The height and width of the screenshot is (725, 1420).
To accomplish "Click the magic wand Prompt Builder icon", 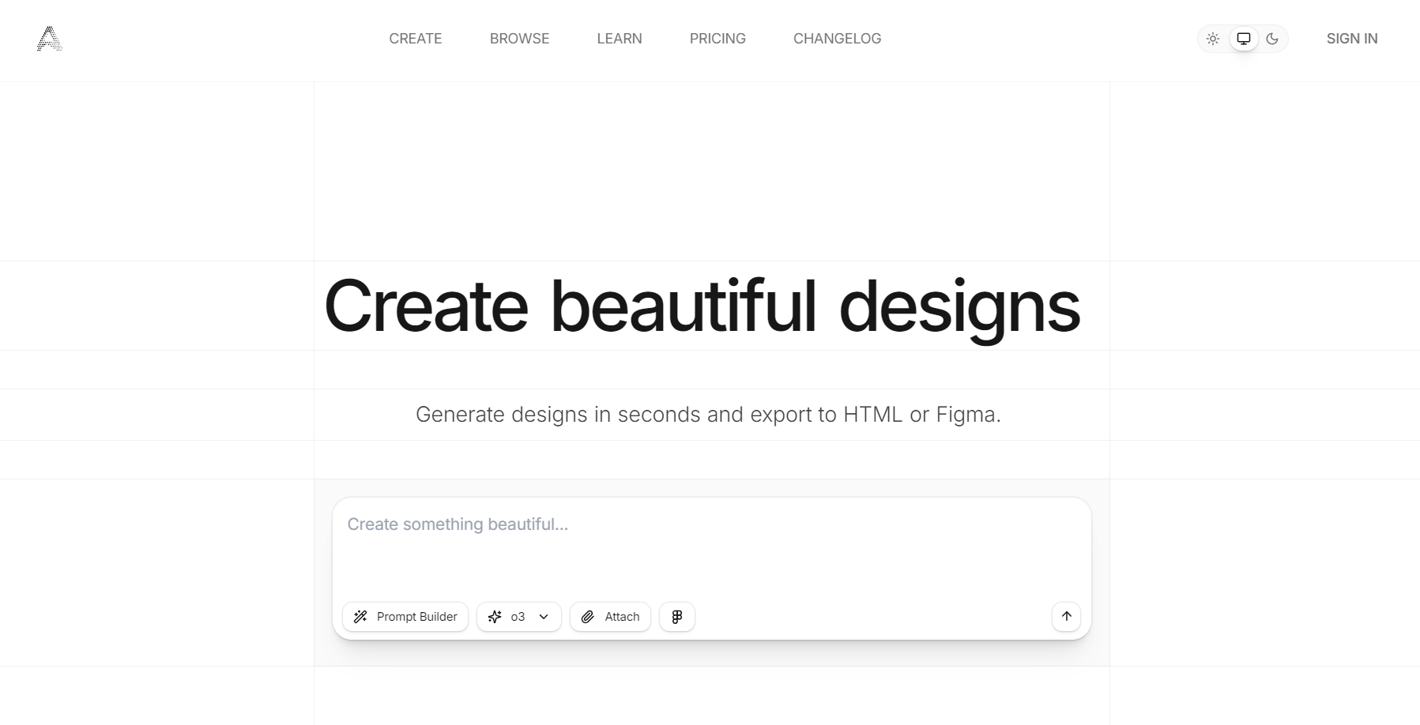I will pos(361,617).
